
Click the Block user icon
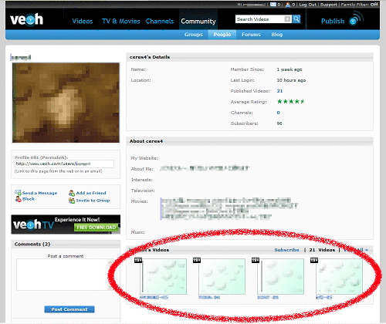coord(18,199)
